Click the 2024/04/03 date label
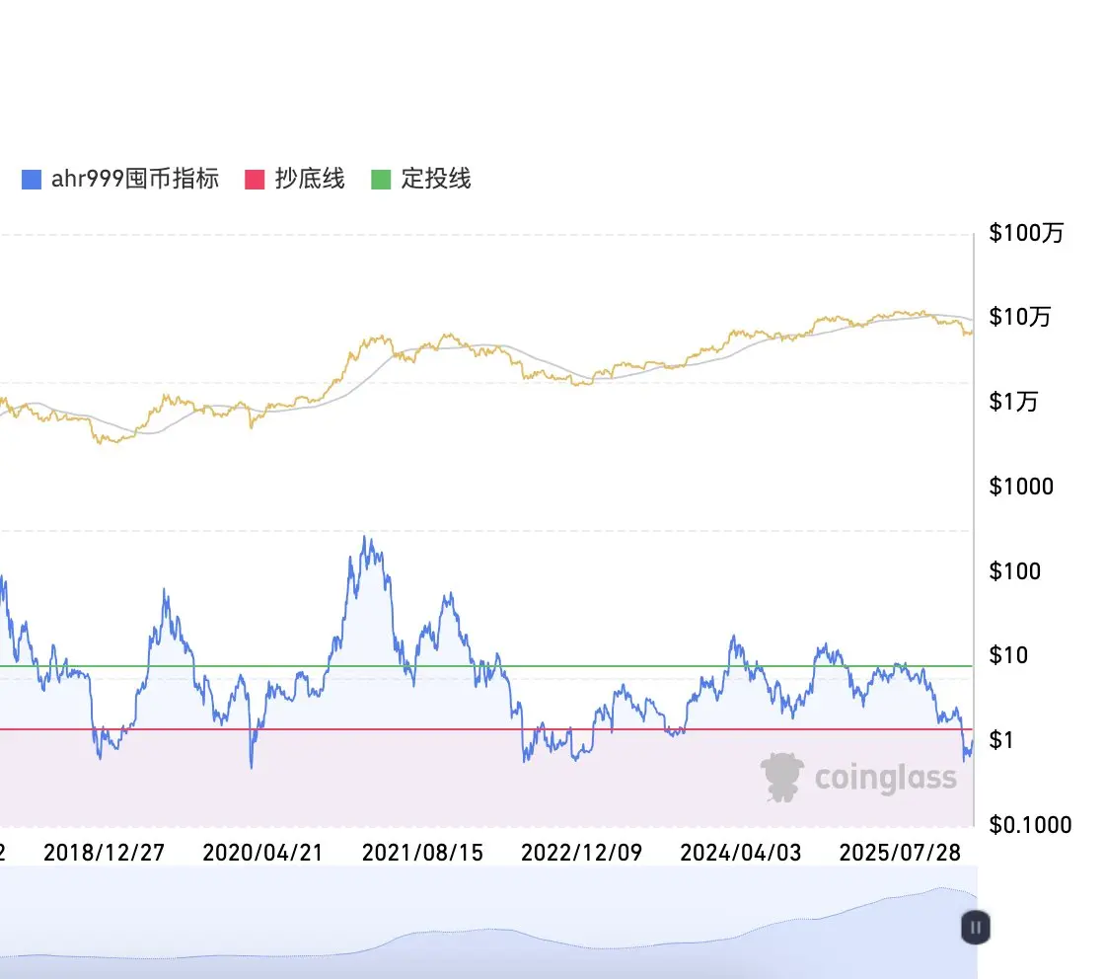 pos(741,853)
